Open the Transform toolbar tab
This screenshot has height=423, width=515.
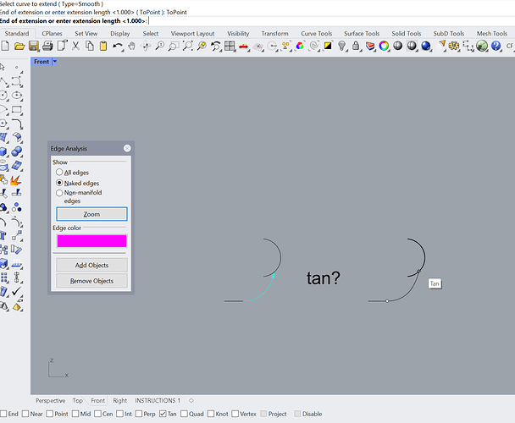pyautogui.click(x=274, y=34)
